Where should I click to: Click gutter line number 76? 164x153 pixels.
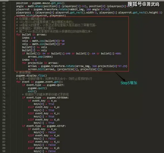4,107
